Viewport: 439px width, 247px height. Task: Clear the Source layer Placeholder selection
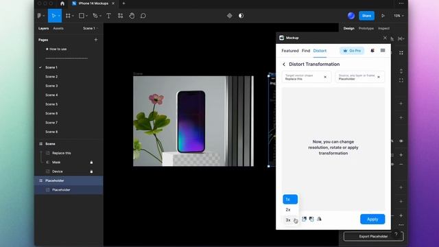(x=379, y=77)
